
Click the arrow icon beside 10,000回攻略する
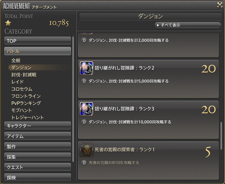point(84,122)
